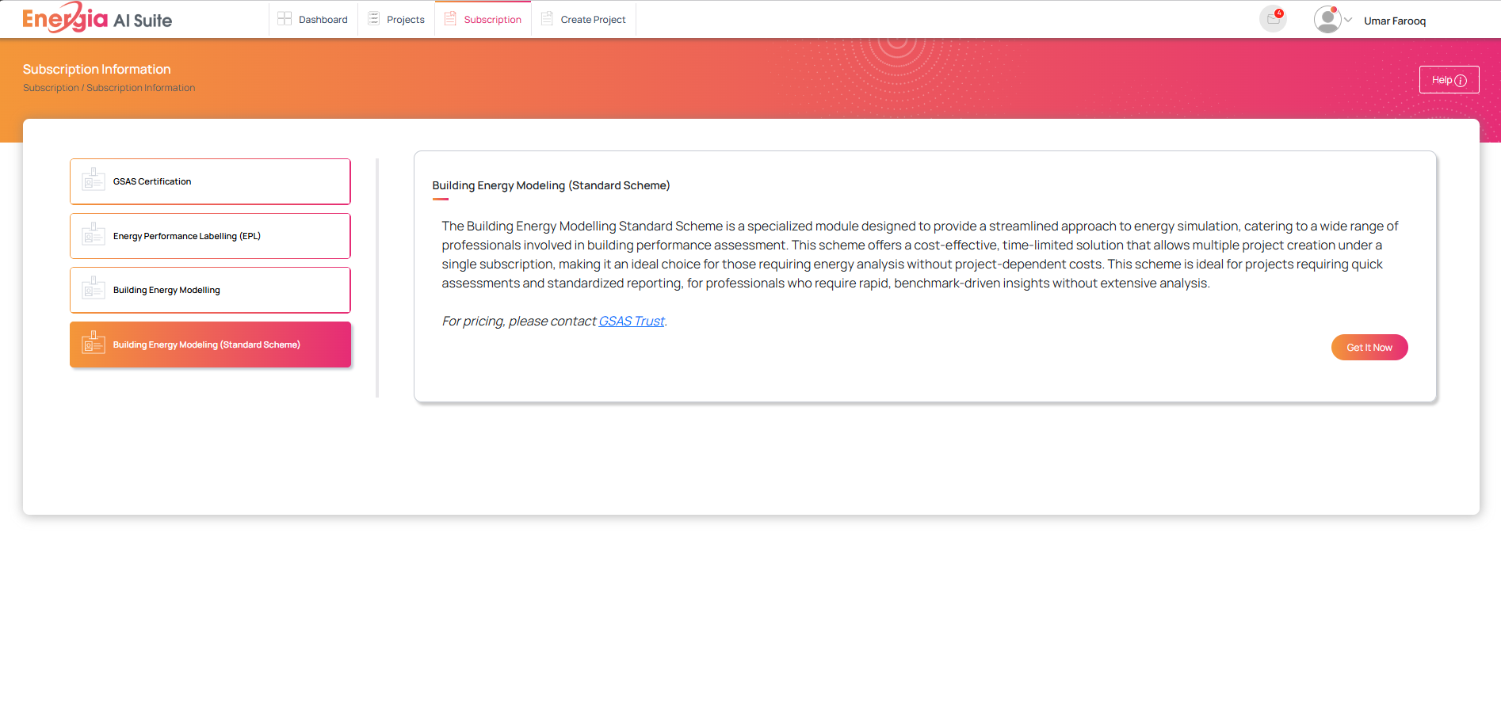Click the Subscription tab icon
This screenshot has height=727, width=1501.
tap(450, 18)
